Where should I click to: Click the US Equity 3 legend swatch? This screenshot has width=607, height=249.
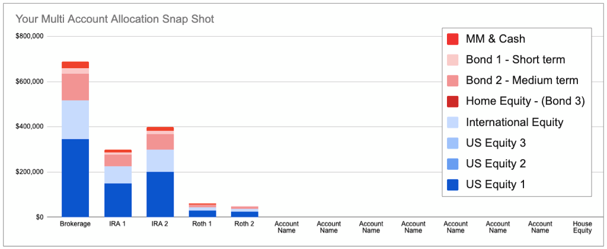point(452,143)
